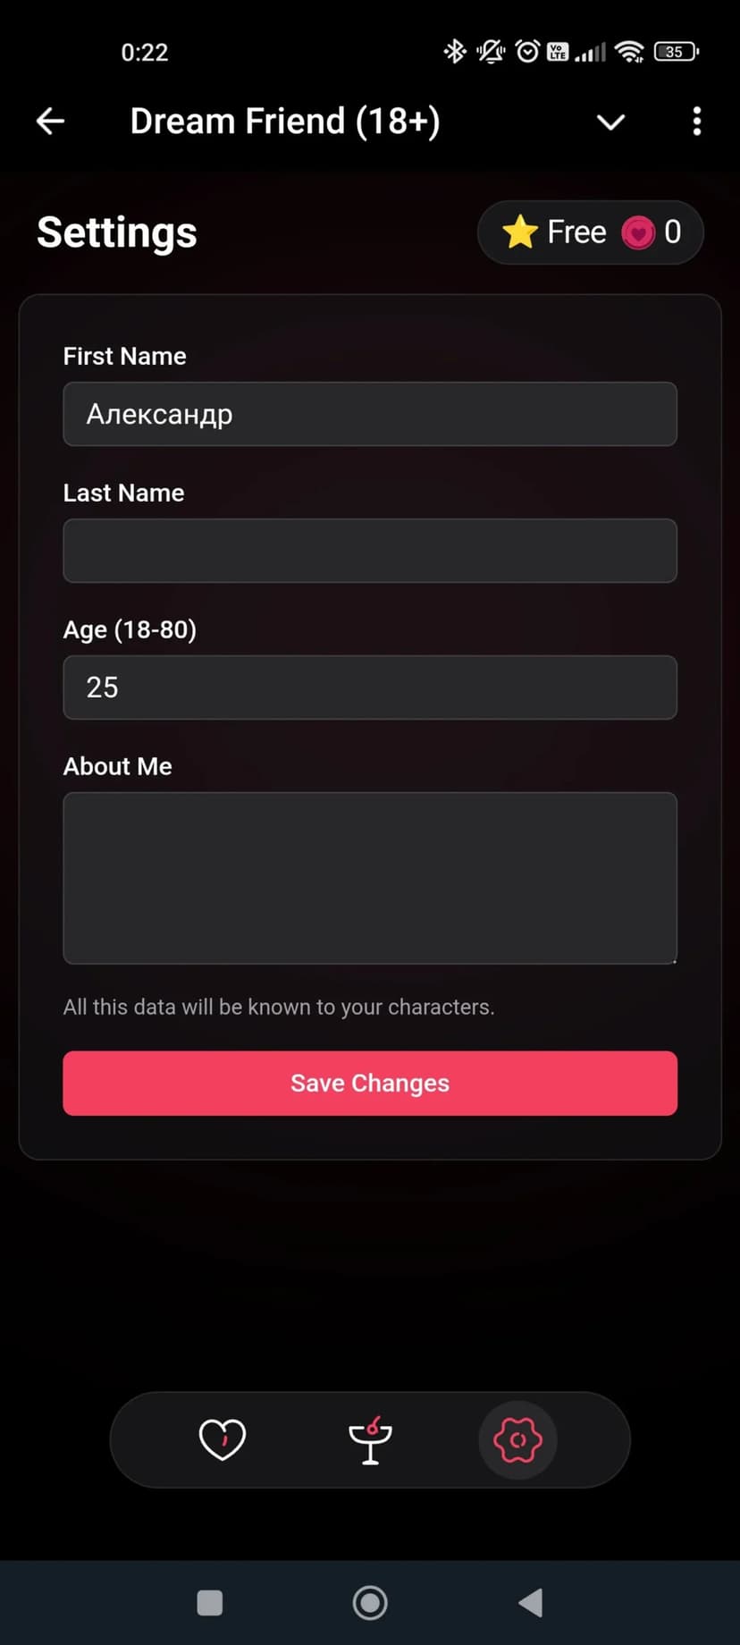
Task: Click the empty Last Name field
Action: point(370,551)
